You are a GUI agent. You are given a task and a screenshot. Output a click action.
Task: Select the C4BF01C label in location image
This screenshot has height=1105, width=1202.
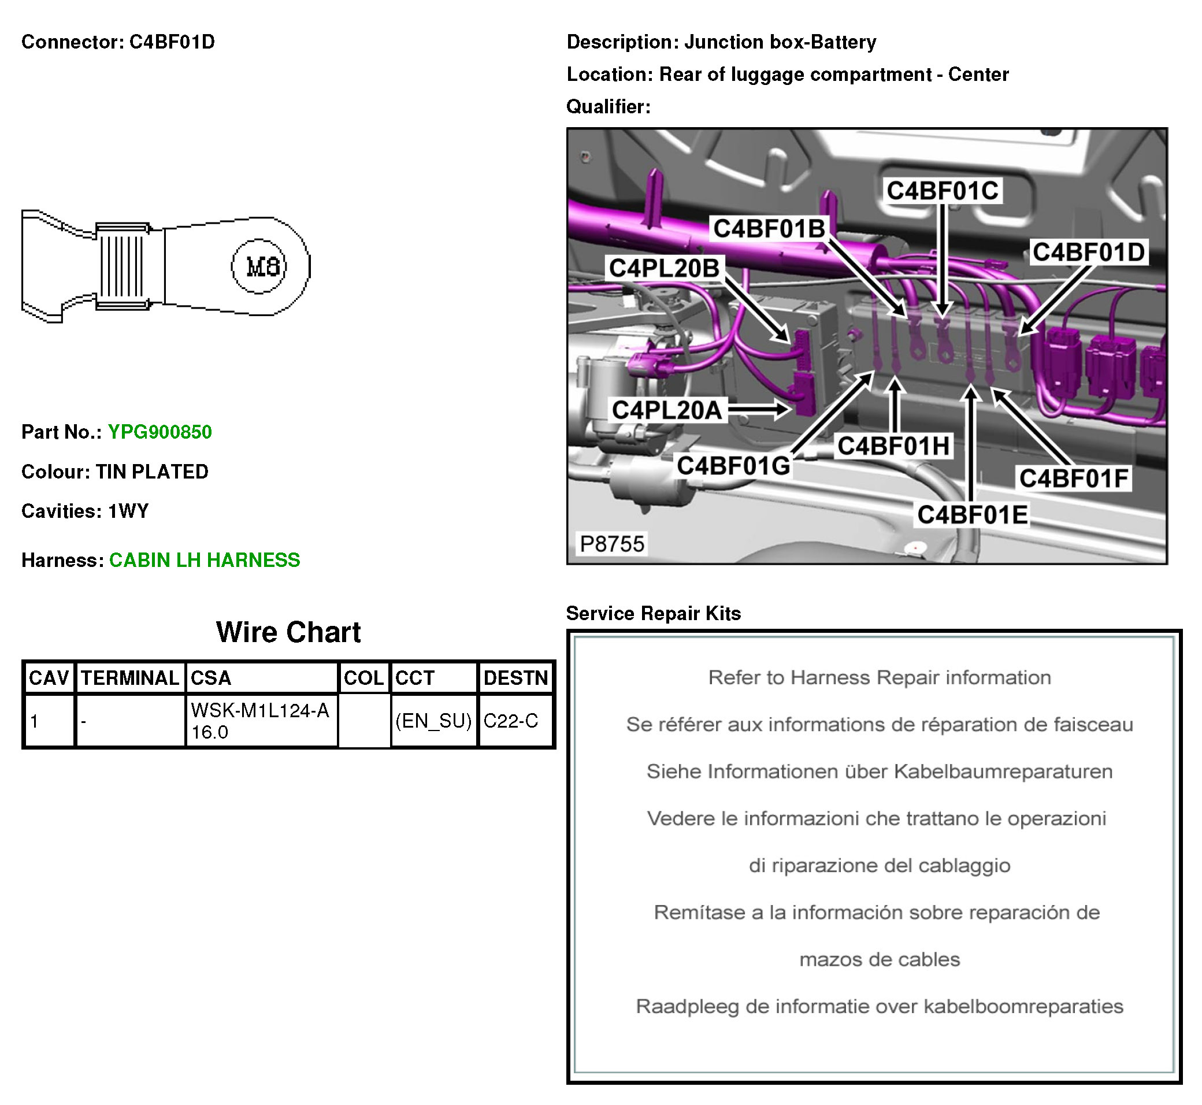tap(943, 191)
